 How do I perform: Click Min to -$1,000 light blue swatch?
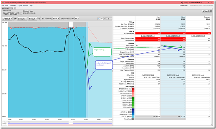[133, 117]
